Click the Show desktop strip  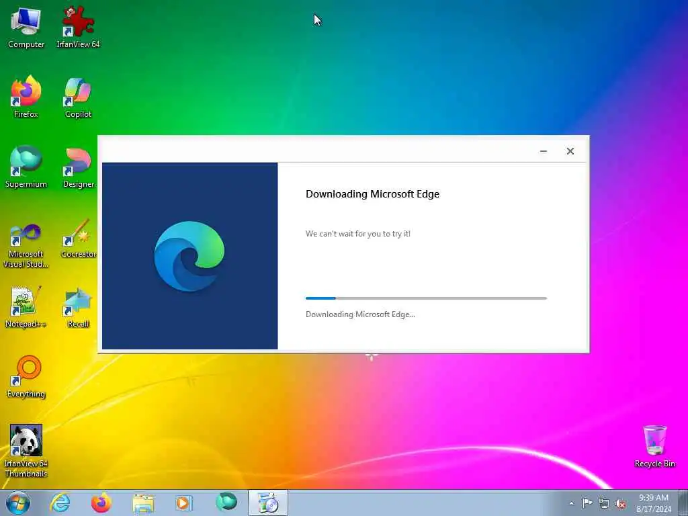point(683,503)
